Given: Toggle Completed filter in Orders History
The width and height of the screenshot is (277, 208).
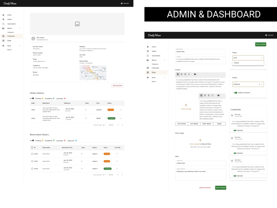Looking at the screenshot, I should pyautogui.click(x=54, y=98).
